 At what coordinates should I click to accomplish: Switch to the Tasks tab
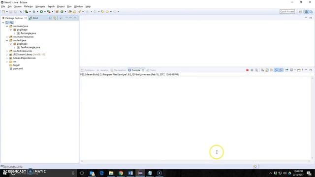click(x=151, y=70)
